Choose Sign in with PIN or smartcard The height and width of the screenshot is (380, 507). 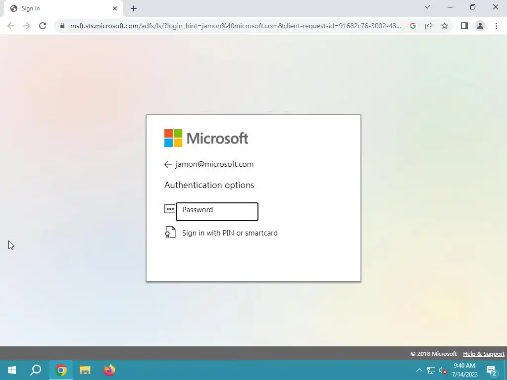point(230,233)
